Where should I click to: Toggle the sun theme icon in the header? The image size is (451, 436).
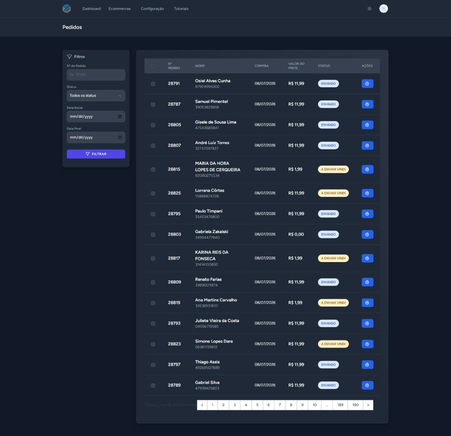click(x=370, y=9)
